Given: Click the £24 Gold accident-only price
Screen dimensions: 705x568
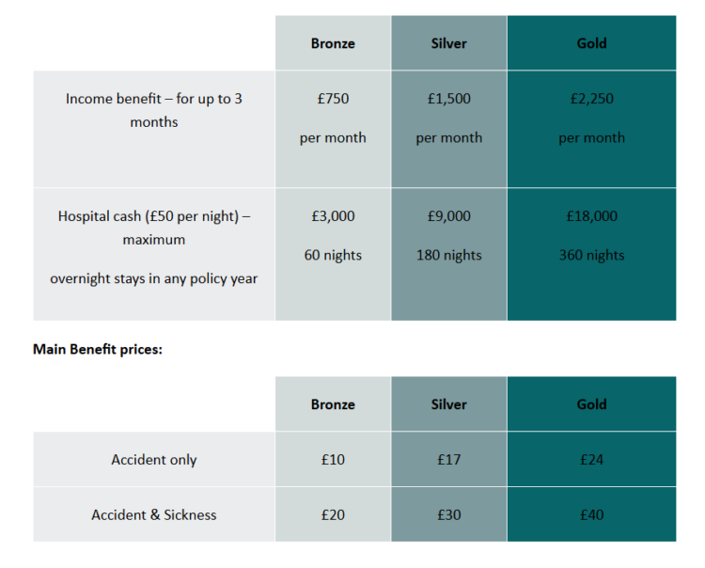Looking at the screenshot, I should pyautogui.click(x=591, y=460).
